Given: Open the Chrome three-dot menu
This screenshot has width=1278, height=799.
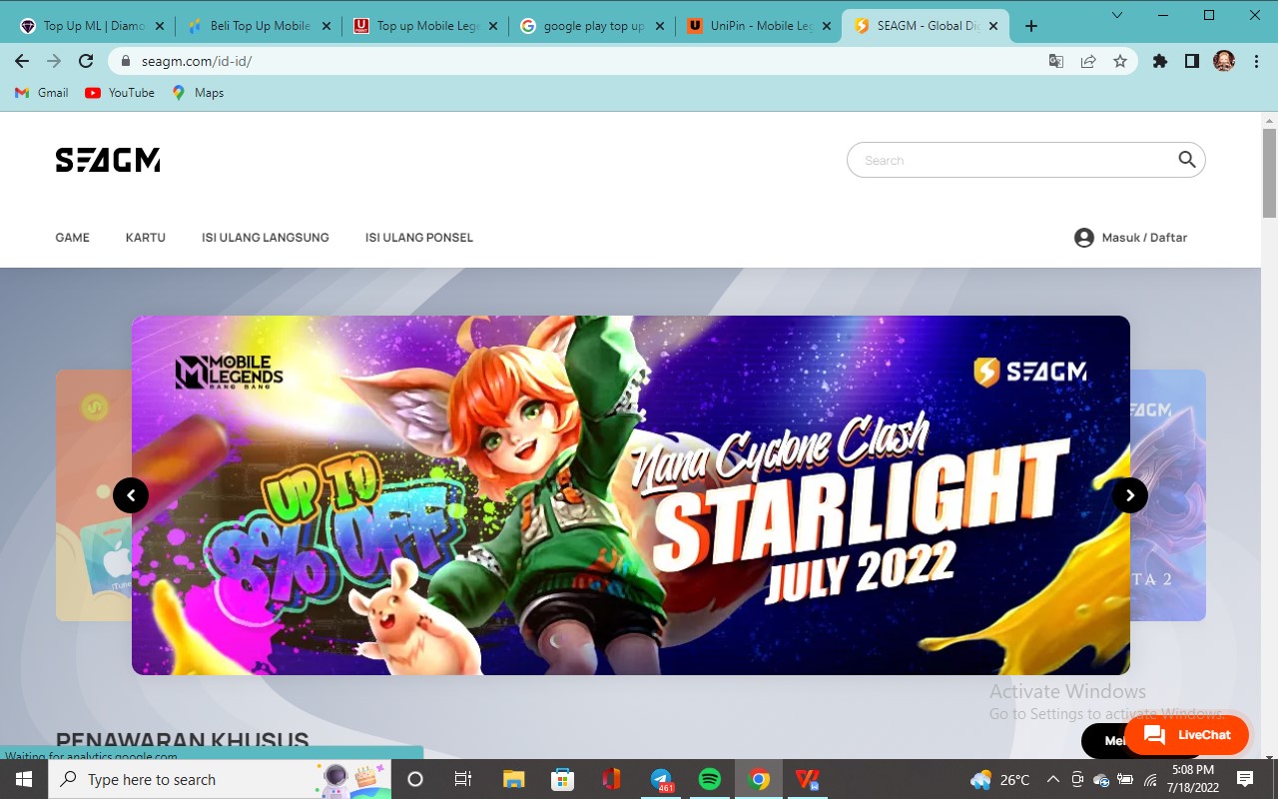Looking at the screenshot, I should pos(1254,61).
